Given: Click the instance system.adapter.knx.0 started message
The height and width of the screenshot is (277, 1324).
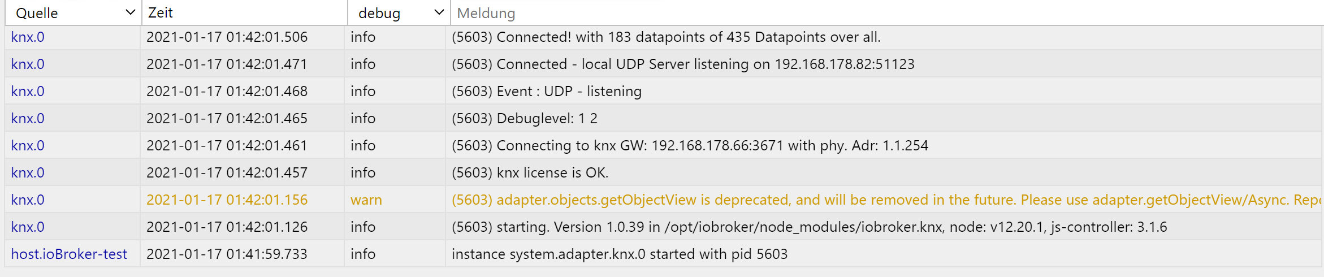Looking at the screenshot, I should pos(619,254).
